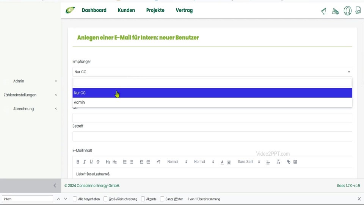Click the Rees 1.7.0-rc.5 version text
The width and height of the screenshot is (364, 205).
click(349, 186)
